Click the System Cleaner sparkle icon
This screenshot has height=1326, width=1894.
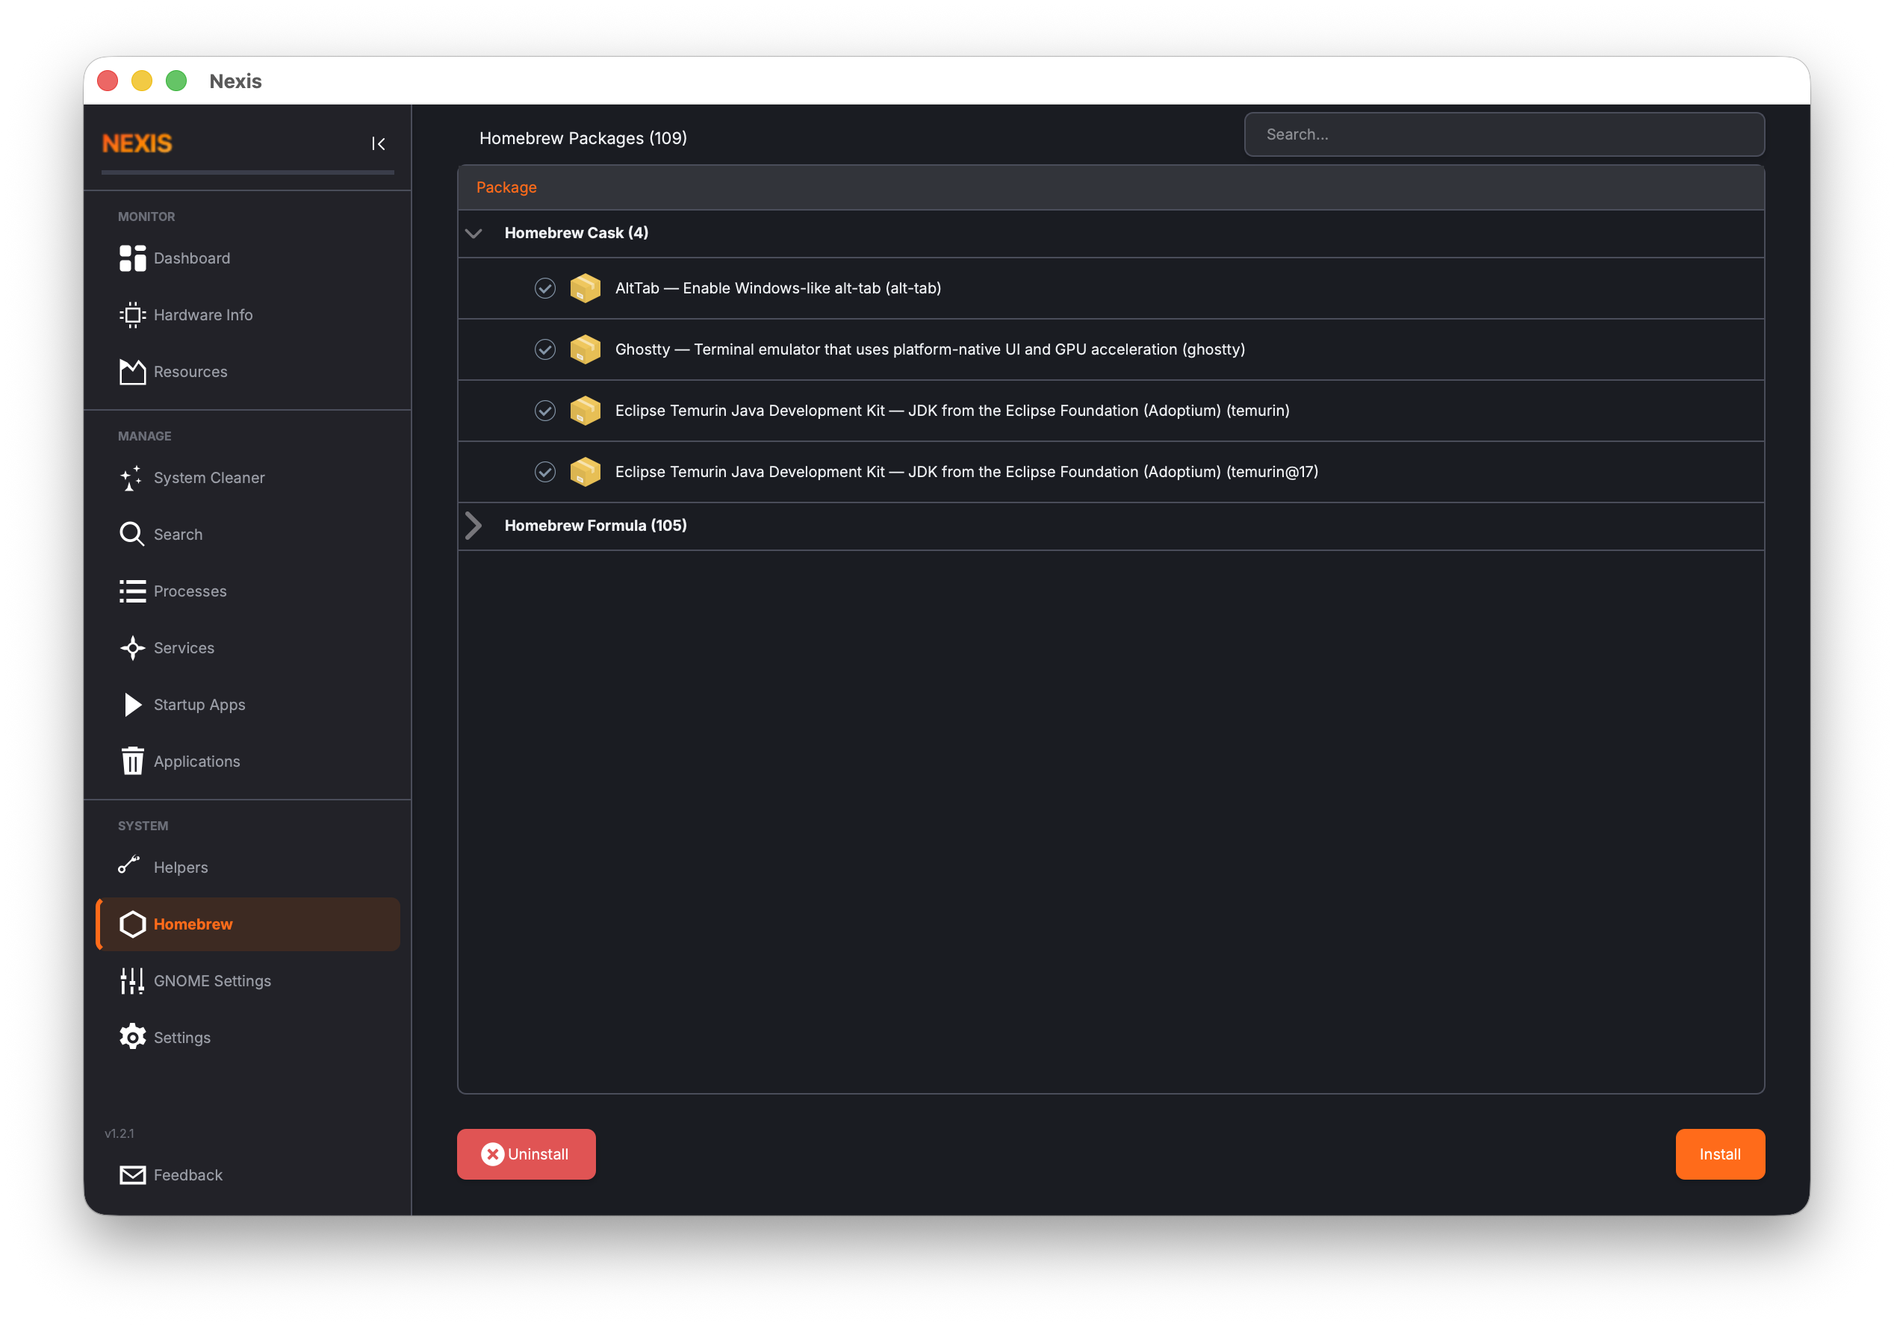pos(132,479)
